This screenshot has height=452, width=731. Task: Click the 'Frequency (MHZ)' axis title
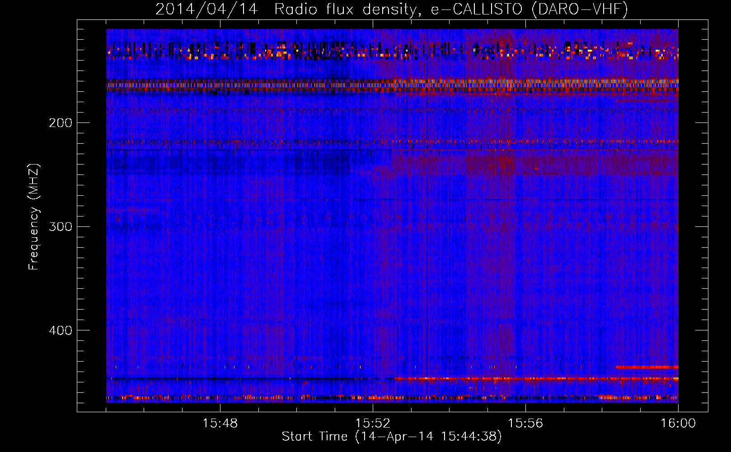coord(34,217)
